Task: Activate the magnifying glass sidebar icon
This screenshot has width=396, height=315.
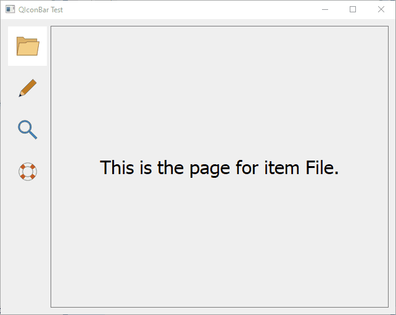Action: 28,130
